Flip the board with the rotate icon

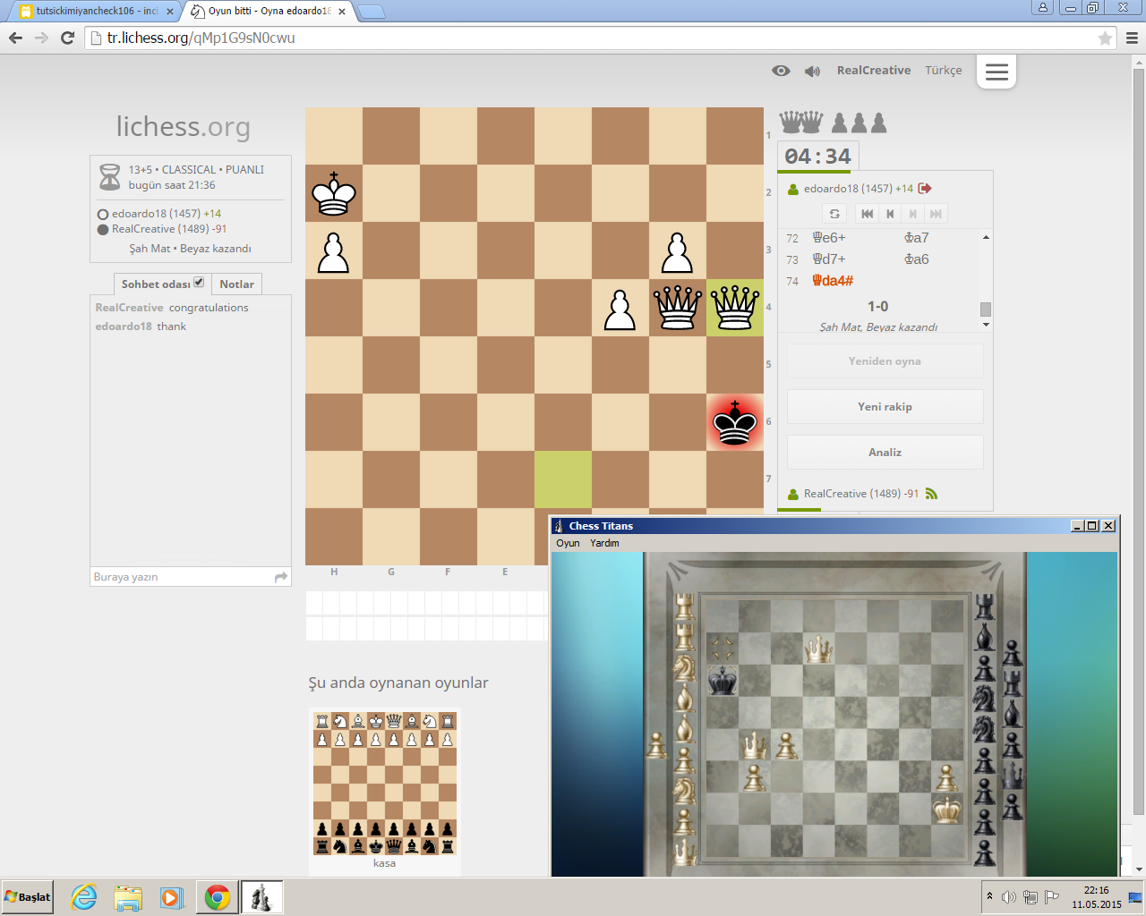click(x=834, y=214)
